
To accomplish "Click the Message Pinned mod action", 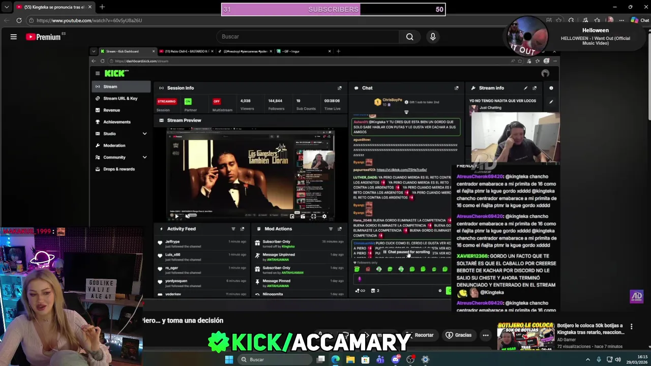I will pos(299,283).
